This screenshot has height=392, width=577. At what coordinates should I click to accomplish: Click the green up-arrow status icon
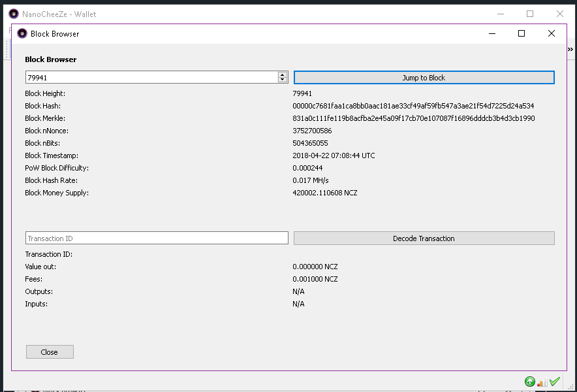coord(530,382)
